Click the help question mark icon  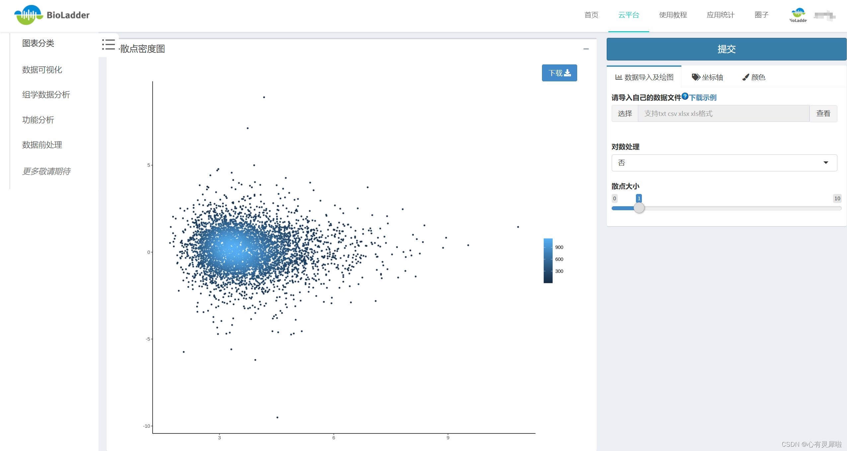click(x=685, y=97)
